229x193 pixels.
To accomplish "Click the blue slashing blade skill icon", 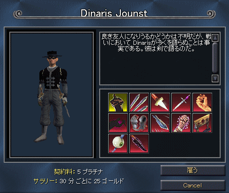I will 160,123.
